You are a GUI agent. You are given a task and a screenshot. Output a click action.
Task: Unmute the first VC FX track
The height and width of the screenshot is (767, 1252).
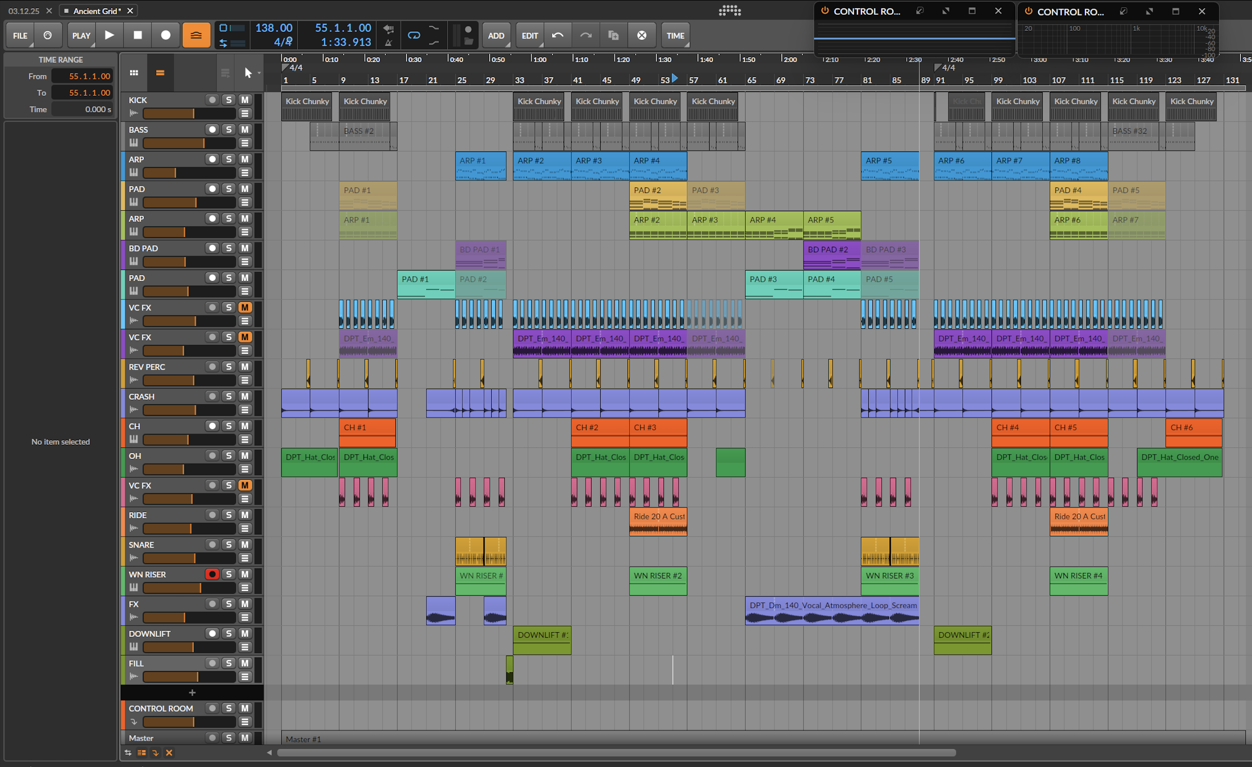245,308
